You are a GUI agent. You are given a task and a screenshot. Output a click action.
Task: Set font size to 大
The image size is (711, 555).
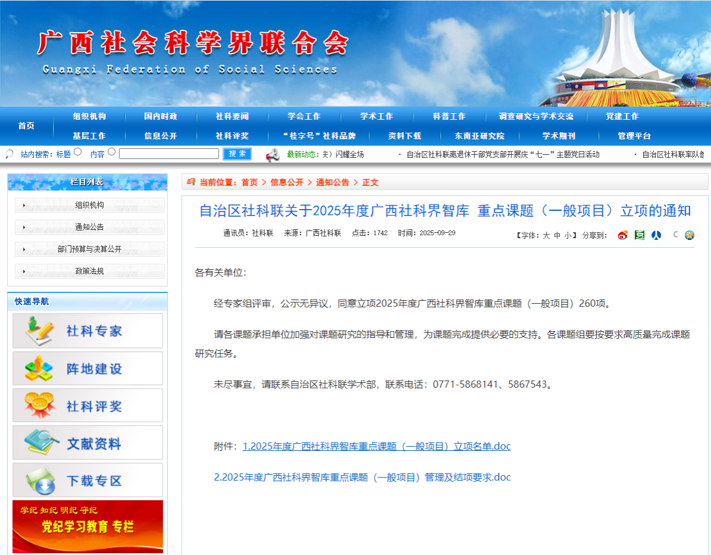coord(545,235)
